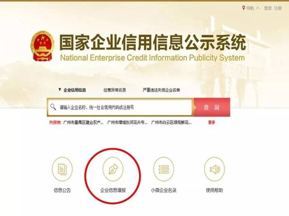Screen dimensions: 289x216
Task: Click the 使用帮助 speaker icon
Action: tap(214, 169)
